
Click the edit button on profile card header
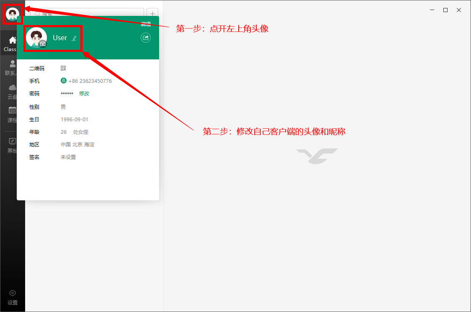click(146, 24)
